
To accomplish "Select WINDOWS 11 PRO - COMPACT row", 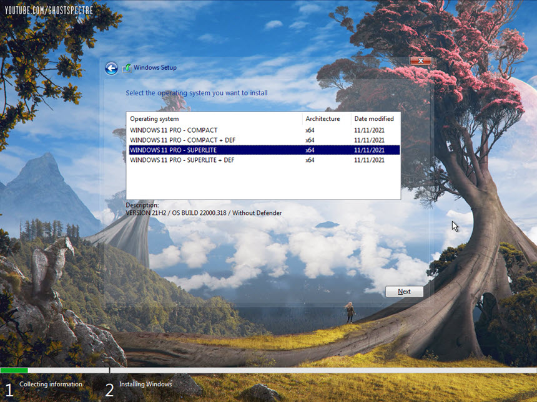I will pyautogui.click(x=264, y=130).
